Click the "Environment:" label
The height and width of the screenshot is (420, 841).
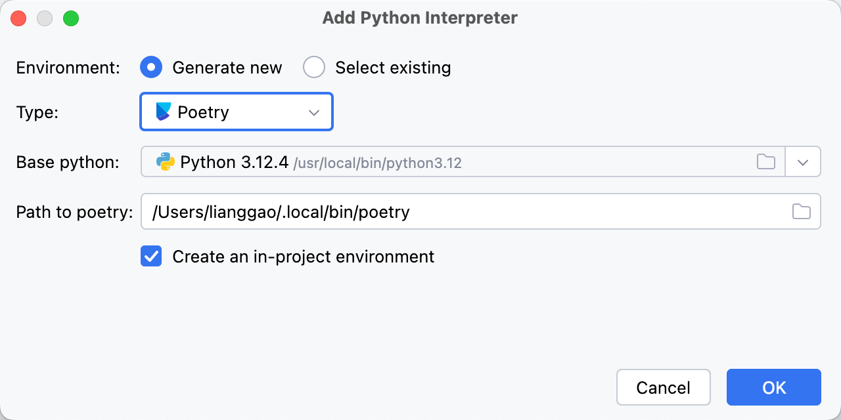pyautogui.click(x=68, y=68)
